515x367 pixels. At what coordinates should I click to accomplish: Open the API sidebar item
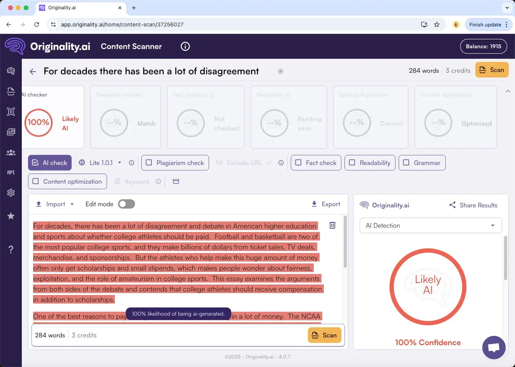[x=11, y=172]
